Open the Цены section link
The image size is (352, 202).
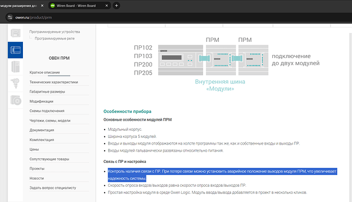(34, 150)
